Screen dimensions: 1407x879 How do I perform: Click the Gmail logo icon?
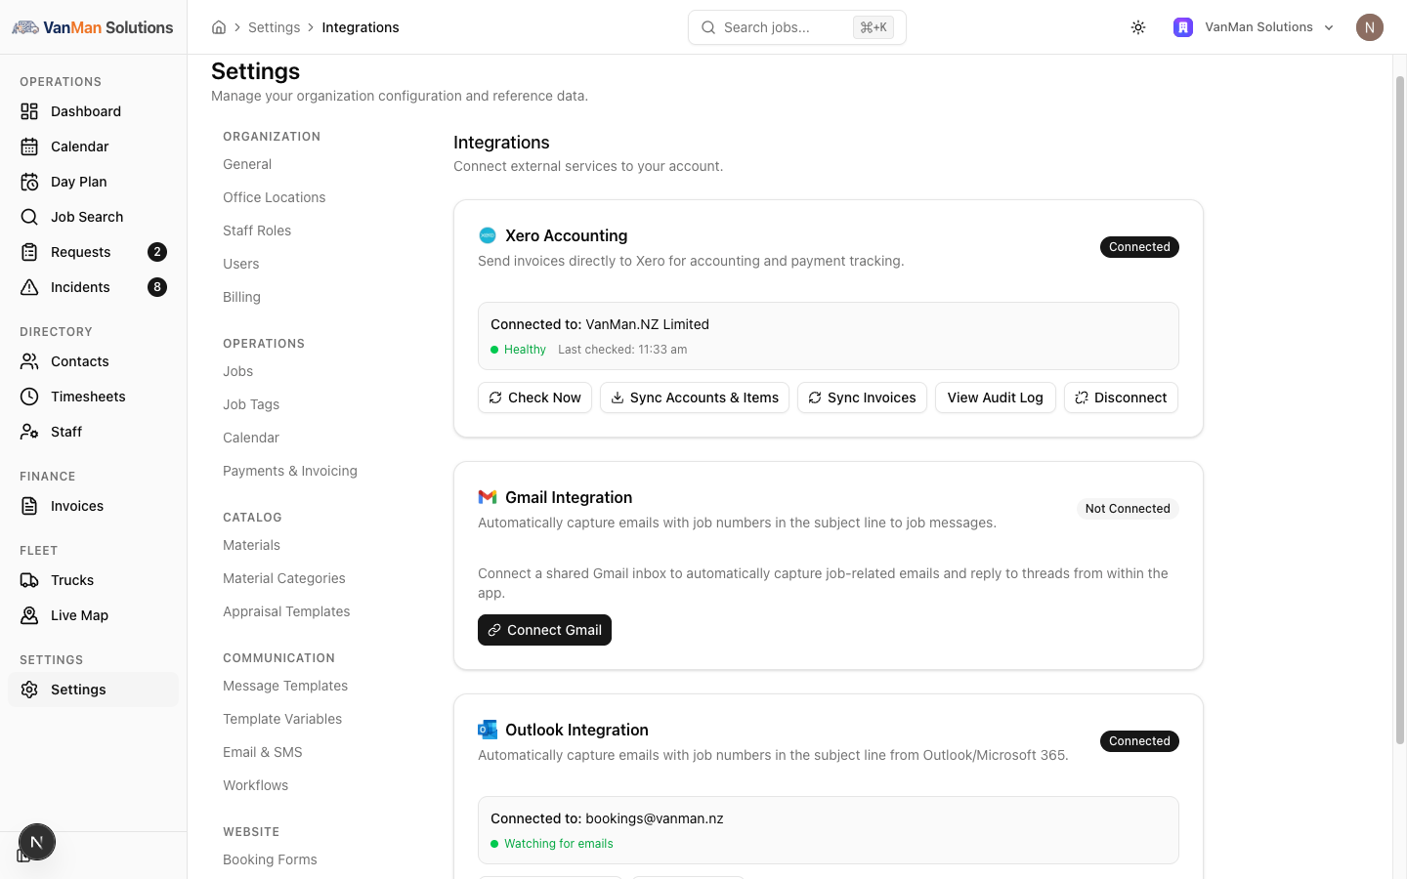[x=488, y=497]
